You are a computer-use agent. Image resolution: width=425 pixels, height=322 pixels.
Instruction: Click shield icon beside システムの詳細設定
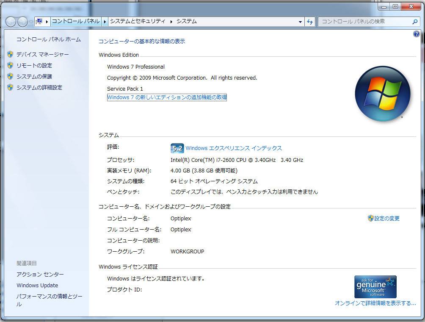point(10,87)
